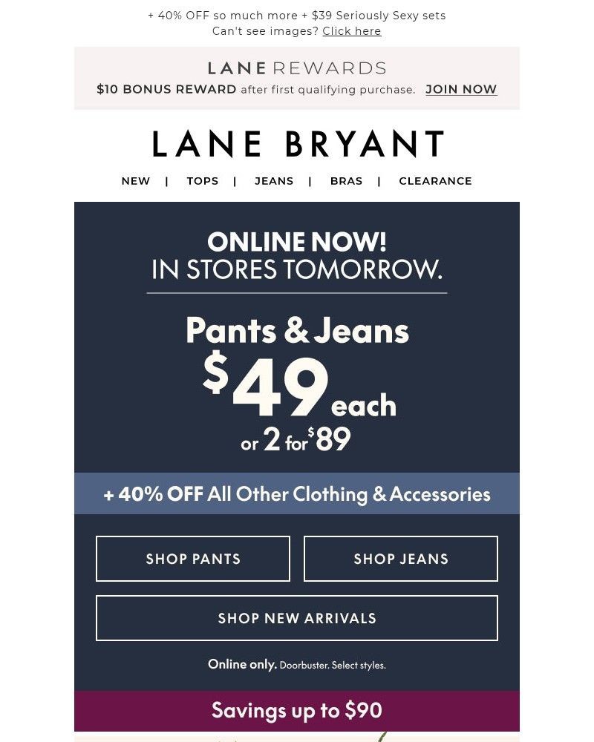Select the 'Click here' link to view images
594x742 pixels.
(351, 31)
